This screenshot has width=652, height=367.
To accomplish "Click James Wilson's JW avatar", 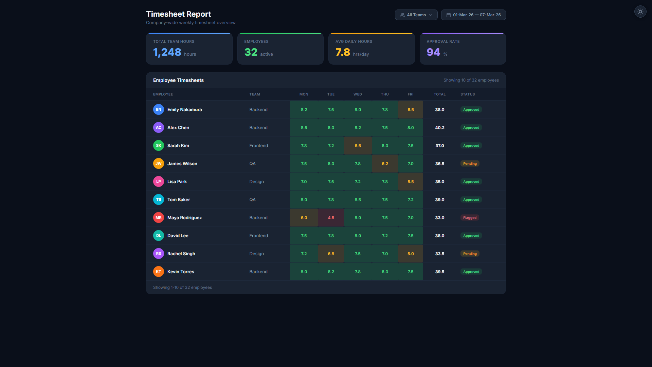I will [x=159, y=163].
